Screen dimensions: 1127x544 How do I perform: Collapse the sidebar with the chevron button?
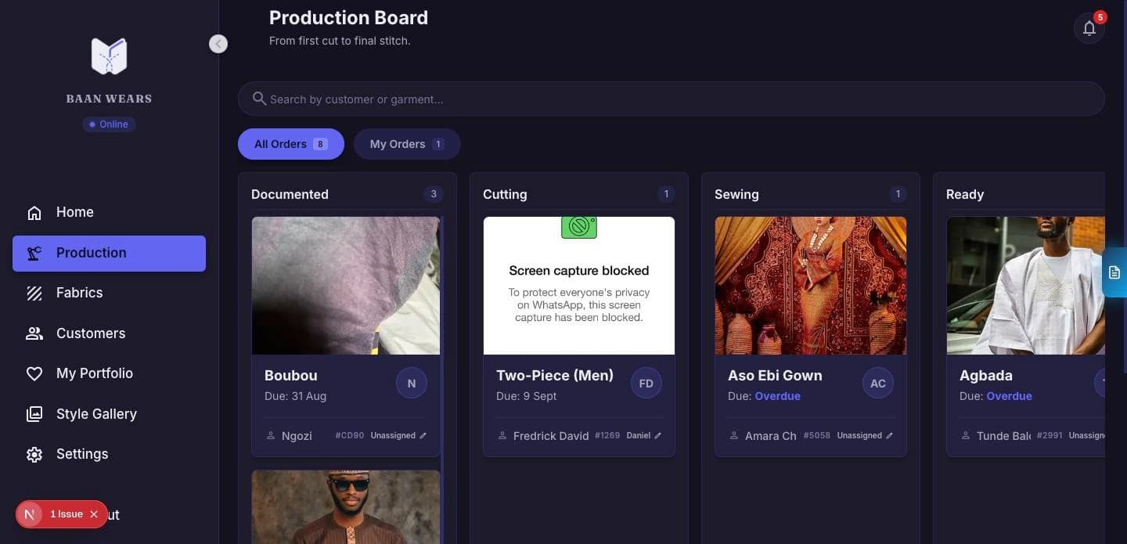tap(218, 44)
